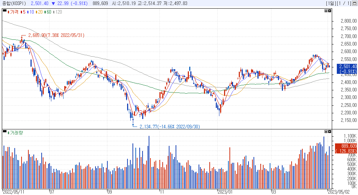Click the 500K volume axis label
The width and height of the screenshot is (358, 195).
[352, 164]
